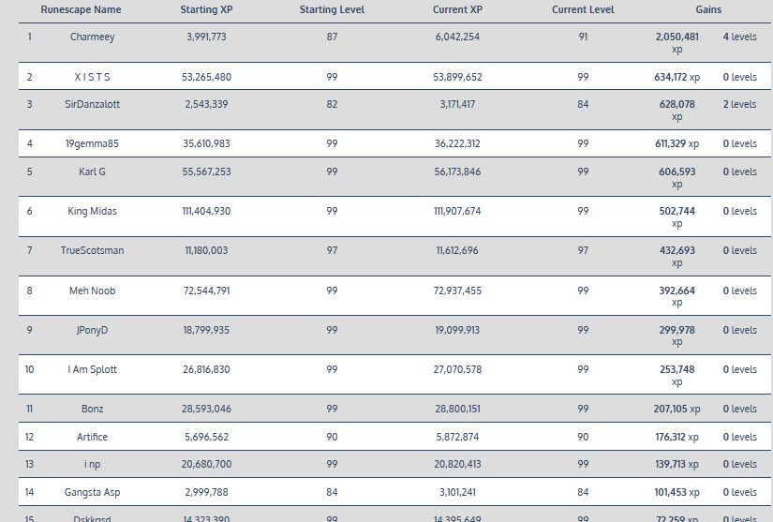Open the Bonz player entry
773x522 pixels.
pos(92,410)
